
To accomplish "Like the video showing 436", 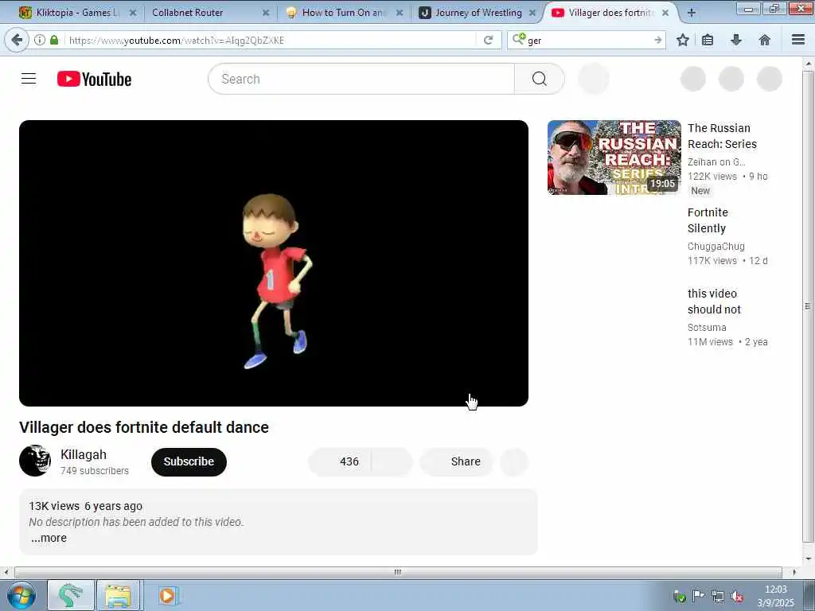I will coord(340,461).
